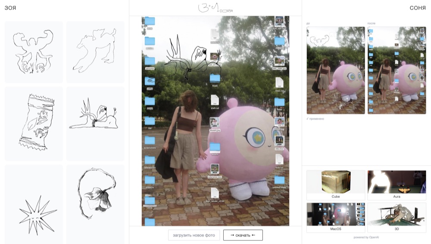
Task: Click the untitled folder icon in photo
Action: (x=279, y=181)
